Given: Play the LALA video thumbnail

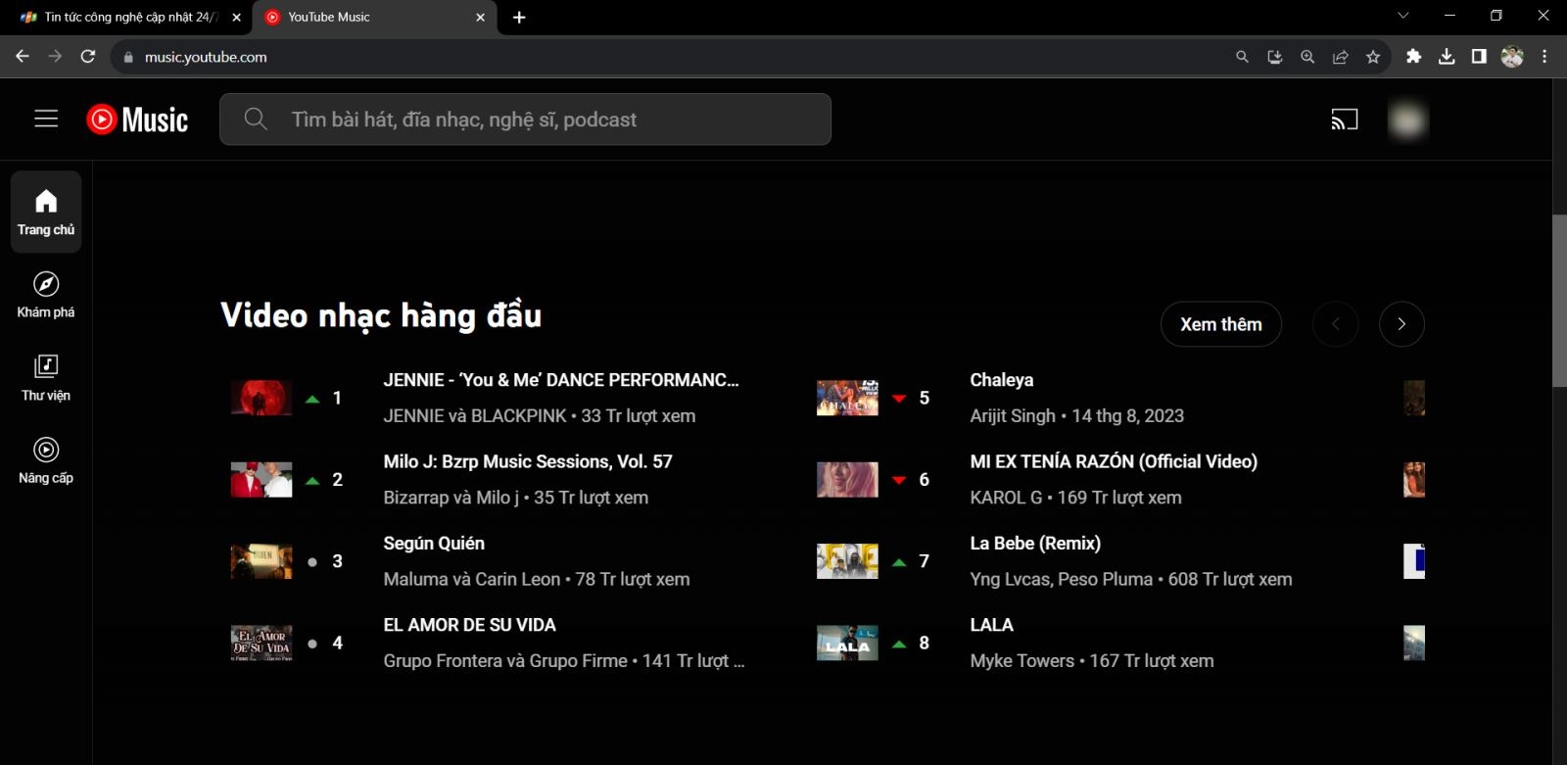Looking at the screenshot, I should [x=847, y=643].
